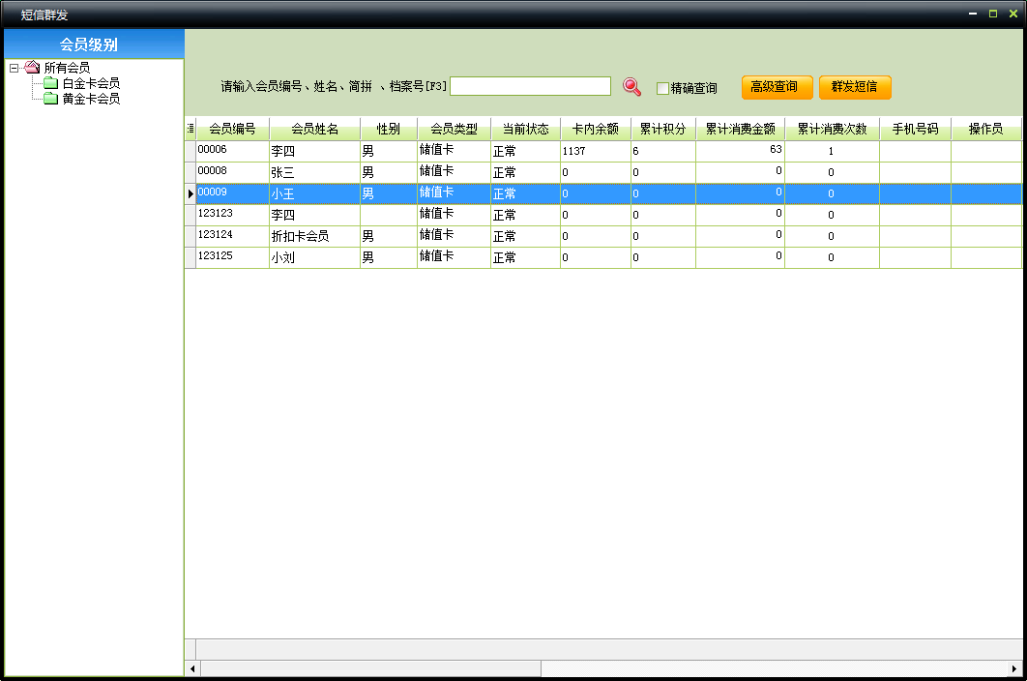
Task: Sort by the 卡内余额 column header
Action: point(596,129)
